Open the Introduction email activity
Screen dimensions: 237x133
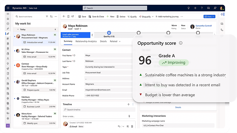[x=39, y=42]
